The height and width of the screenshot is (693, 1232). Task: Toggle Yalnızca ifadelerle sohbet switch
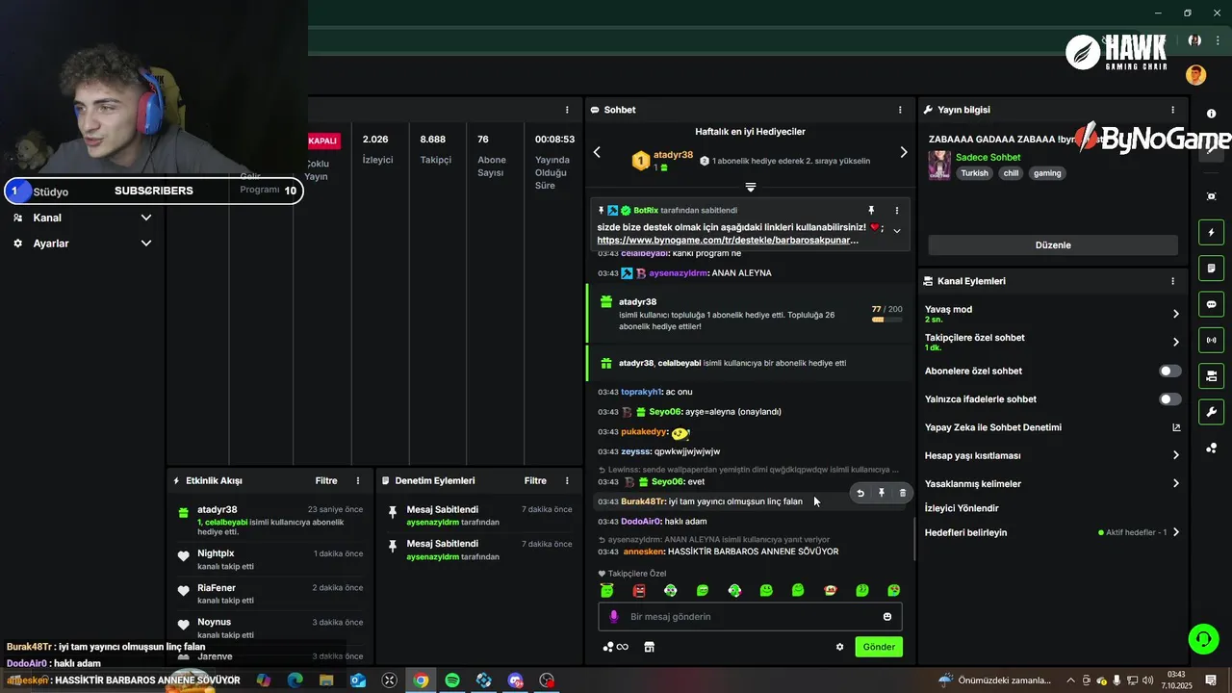pyautogui.click(x=1169, y=398)
